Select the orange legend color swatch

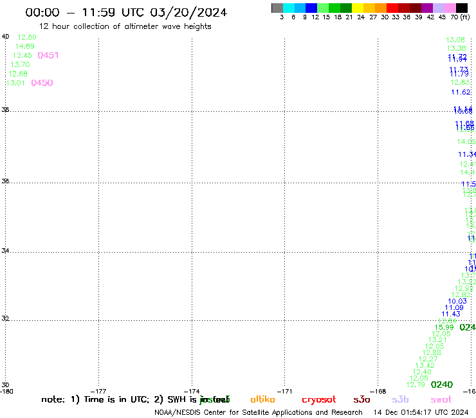[x=381, y=8]
